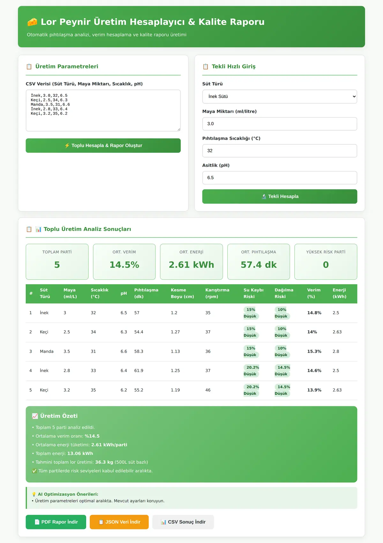This screenshot has height=543, width=383.
Task: Click the green checkmark icon in summary
Action: [x=34, y=471]
